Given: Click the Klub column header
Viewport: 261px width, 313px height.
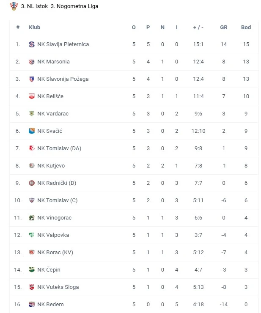Looking at the screenshot, I should [x=35, y=27].
